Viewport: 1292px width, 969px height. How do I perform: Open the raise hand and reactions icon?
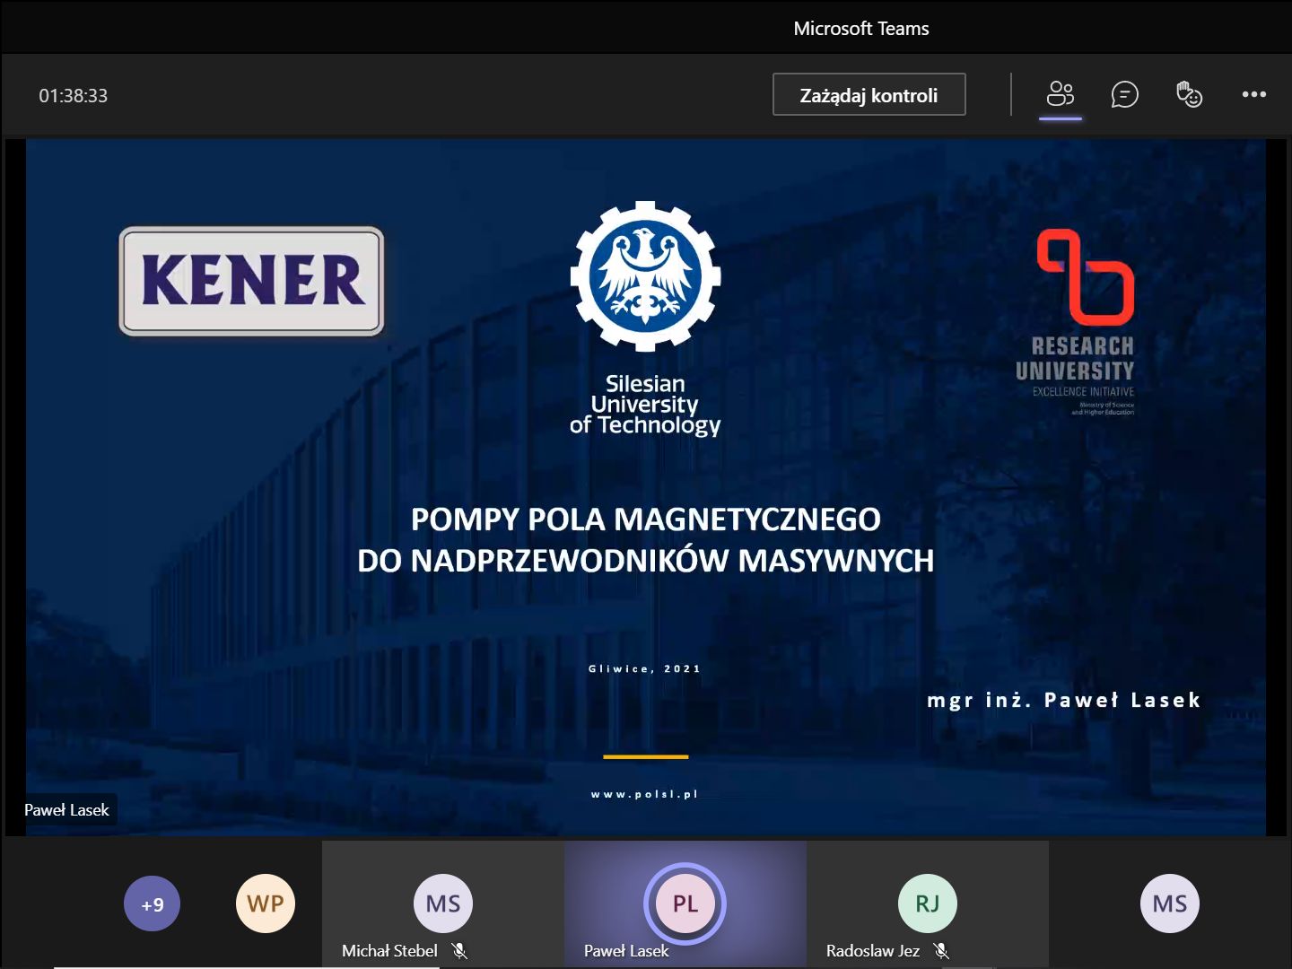pos(1189,94)
